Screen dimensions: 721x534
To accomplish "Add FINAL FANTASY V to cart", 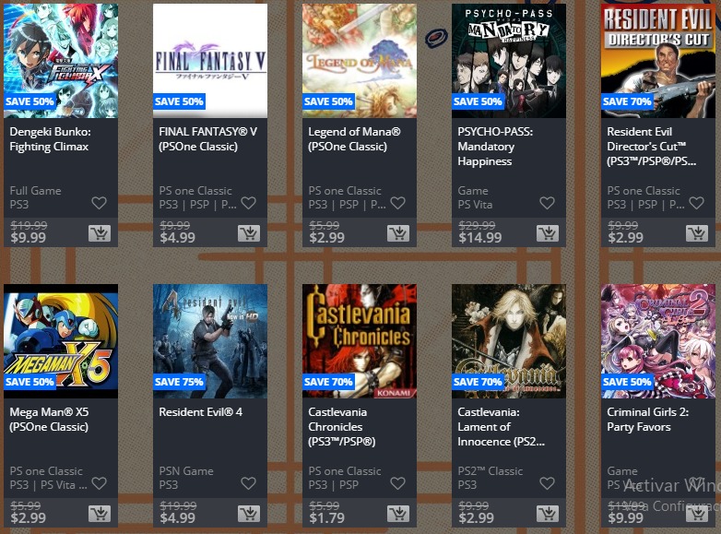I will [249, 233].
